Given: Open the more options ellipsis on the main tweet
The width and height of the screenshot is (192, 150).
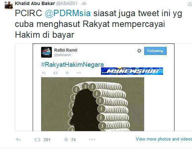Looking at the screenshot, I should (x=92, y=140).
